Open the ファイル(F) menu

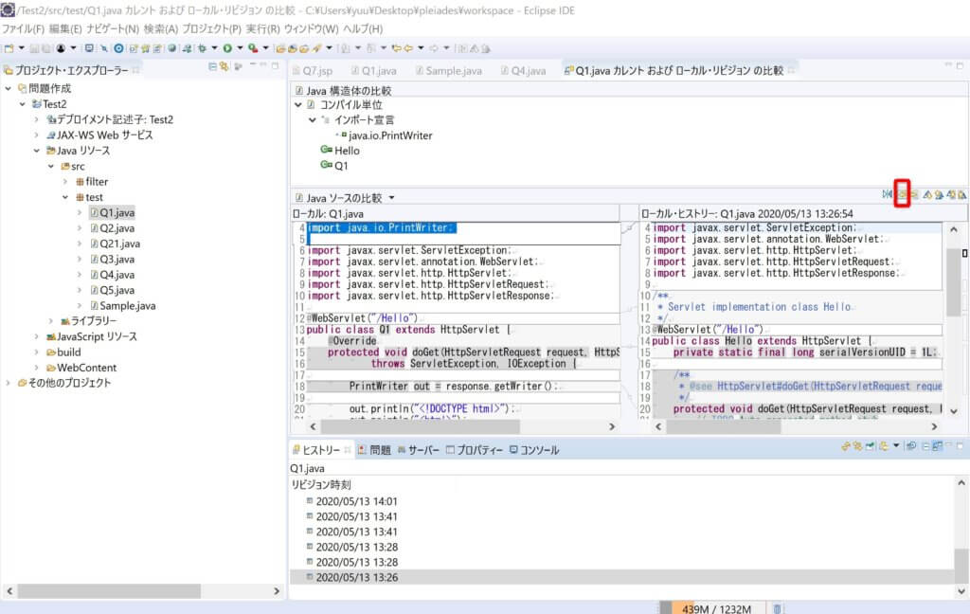coord(23,29)
